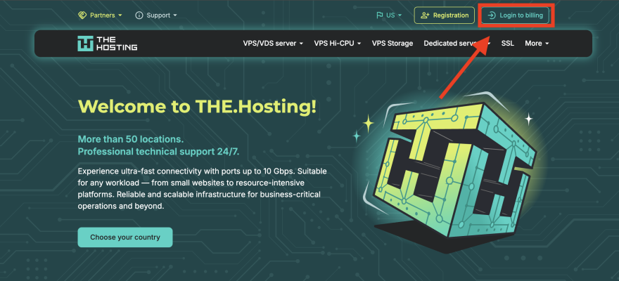The height and width of the screenshot is (281, 619).
Task: Click the Login to billing arrow icon
Action: coord(492,15)
